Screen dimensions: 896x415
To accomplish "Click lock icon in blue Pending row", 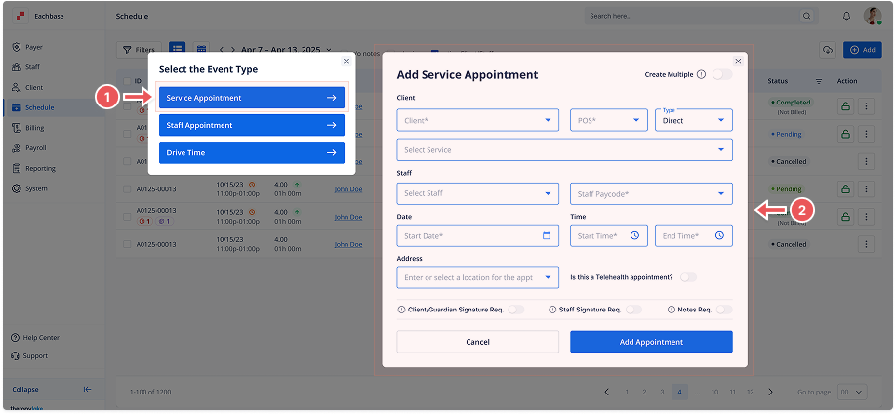I will [845, 134].
